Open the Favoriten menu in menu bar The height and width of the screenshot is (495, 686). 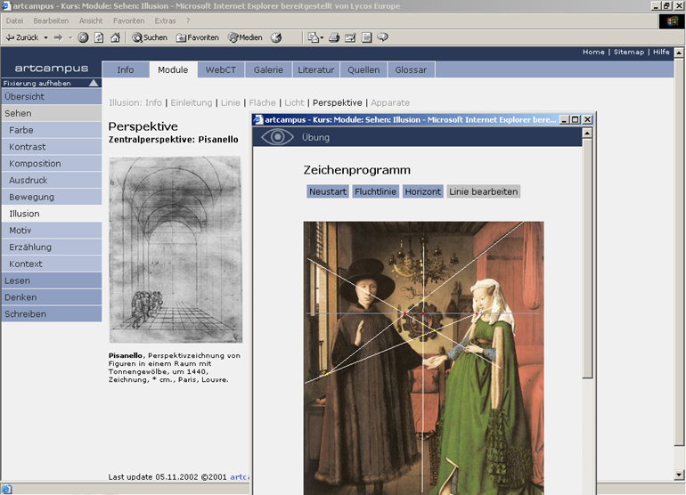pos(128,20)
